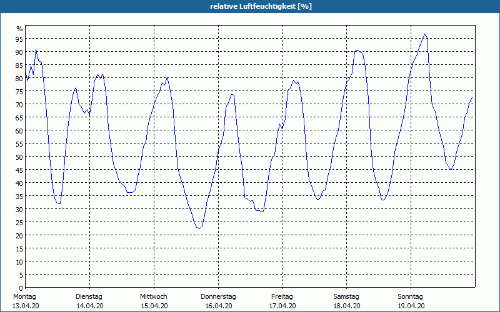Click the humidity peak on Sonntag near 97%
This screenshot has height=312, width=500.
point(425,34)
